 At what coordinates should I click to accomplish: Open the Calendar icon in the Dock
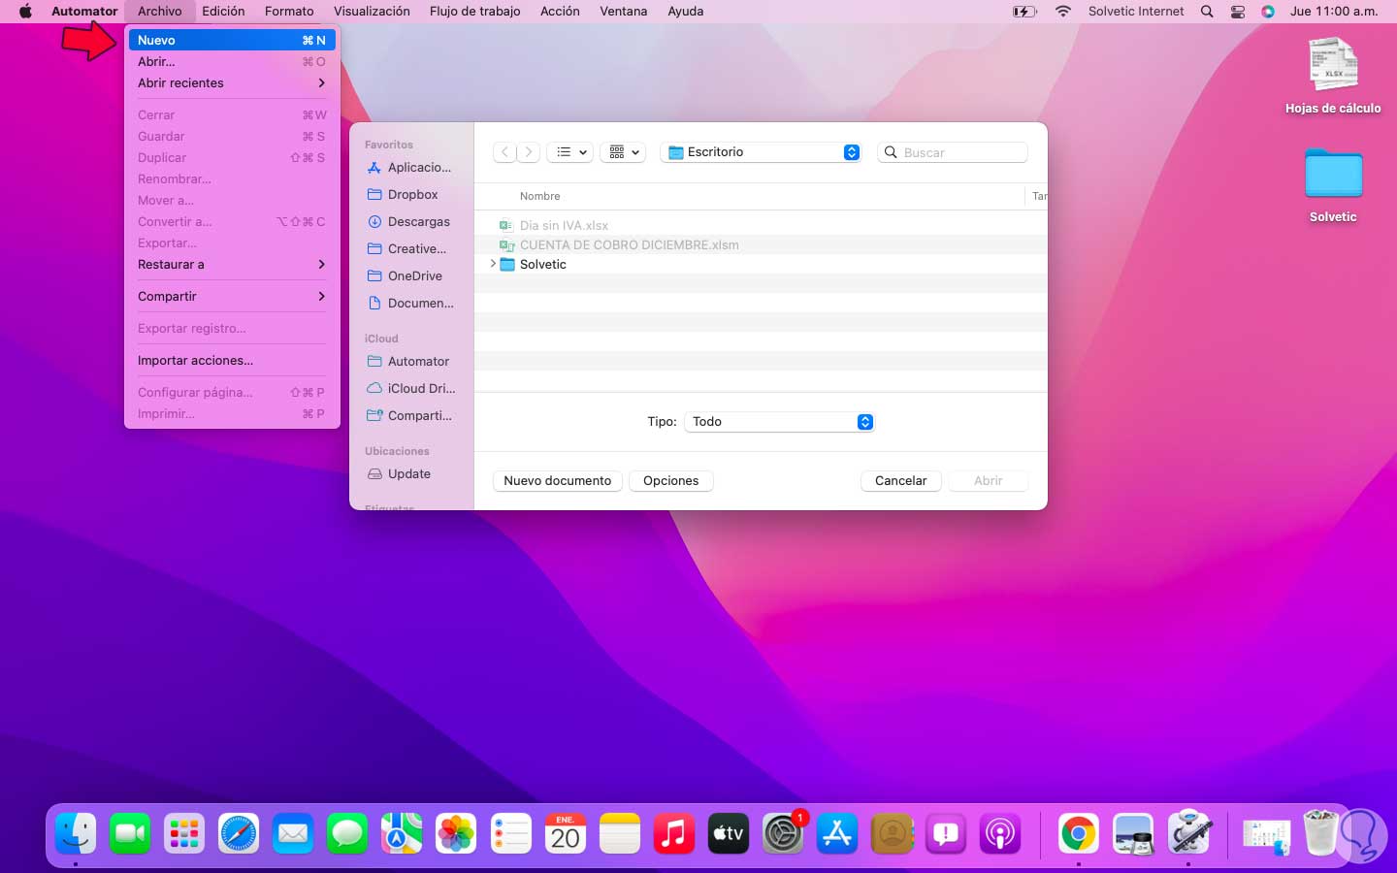[566, 833]
